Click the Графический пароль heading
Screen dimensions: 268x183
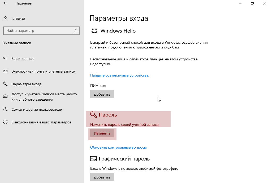[124, 159]
